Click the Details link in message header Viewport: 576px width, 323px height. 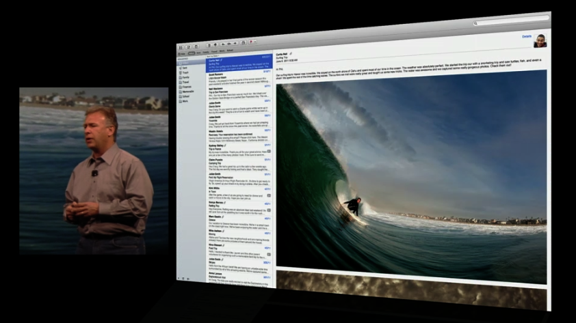526,36
